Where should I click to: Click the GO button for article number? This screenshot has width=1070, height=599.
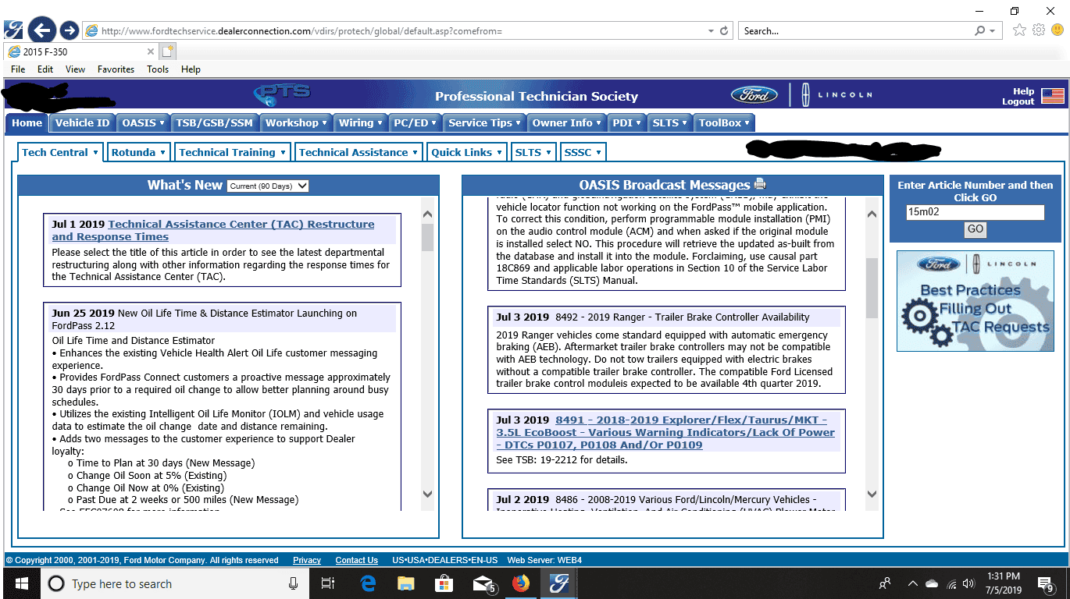click(x=975, y=229)
